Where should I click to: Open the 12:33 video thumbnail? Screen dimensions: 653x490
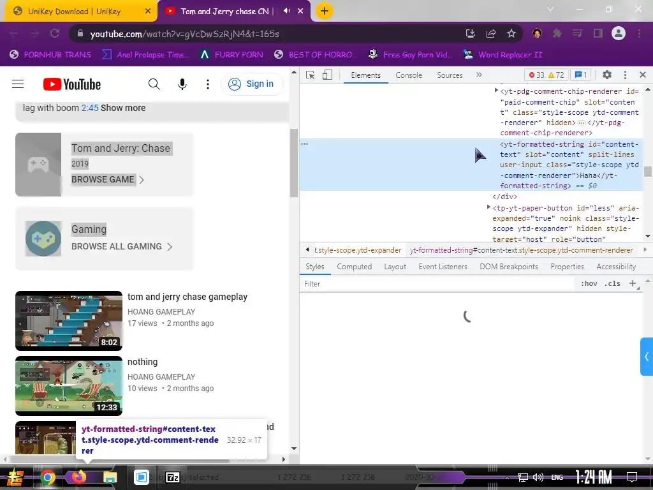69,386
